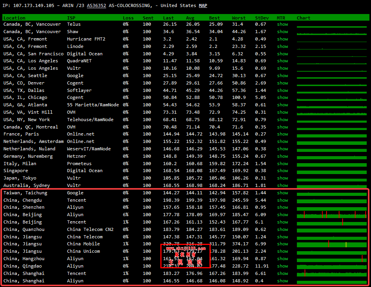Select worst value 100.9 for Chicago Cogent
The image size is (371, 287).
[239, 98]
